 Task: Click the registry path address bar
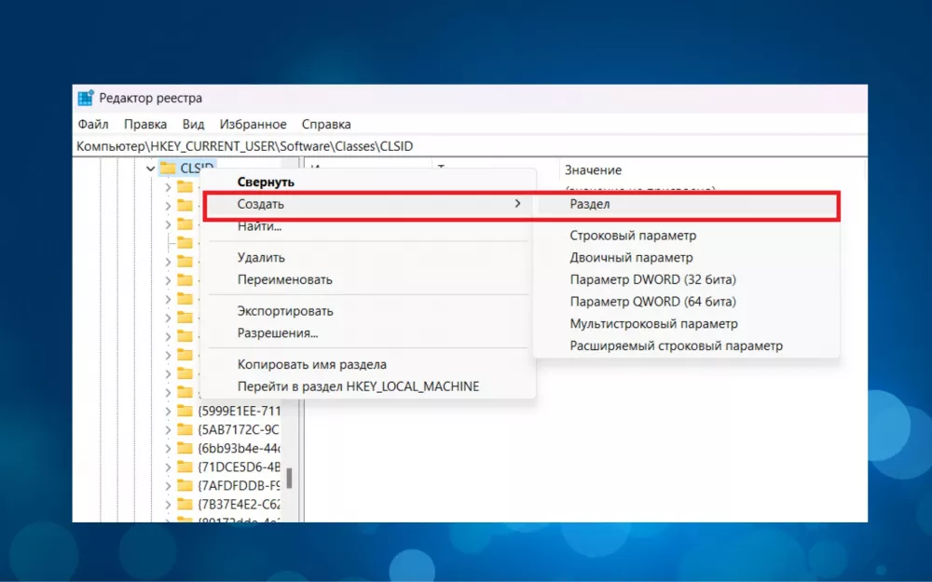coord(466,146)
